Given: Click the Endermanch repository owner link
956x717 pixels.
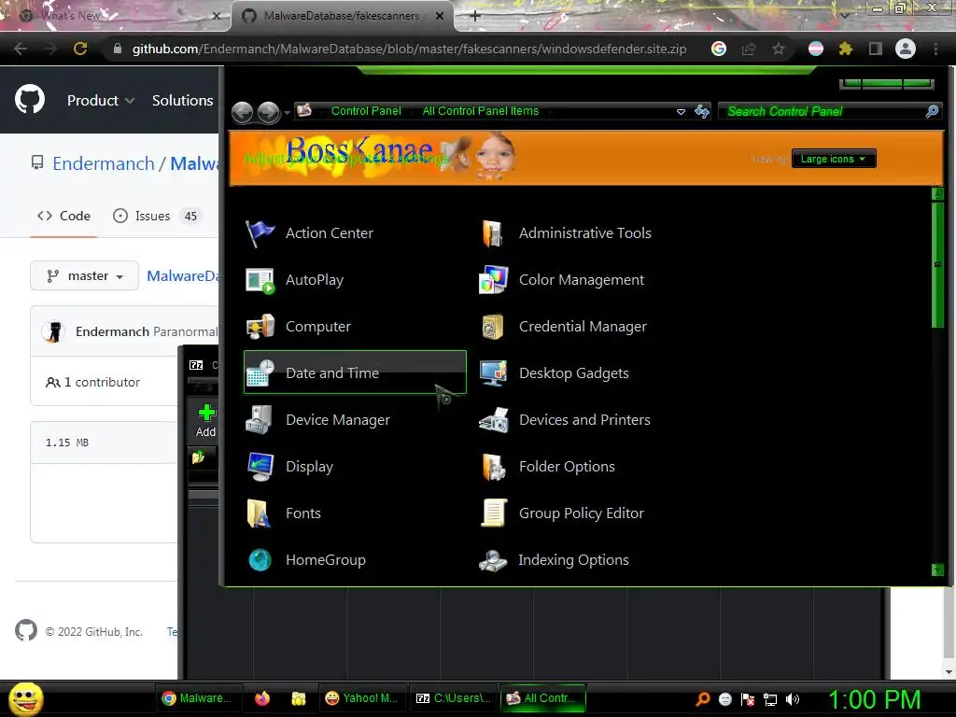Looking at the screenshot, I should pyautogui.click(x=103, y=163).
